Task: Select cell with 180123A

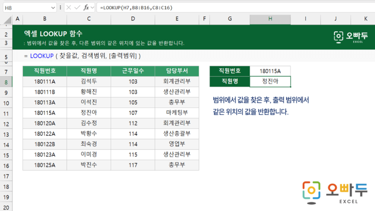Action: (45, 154)
